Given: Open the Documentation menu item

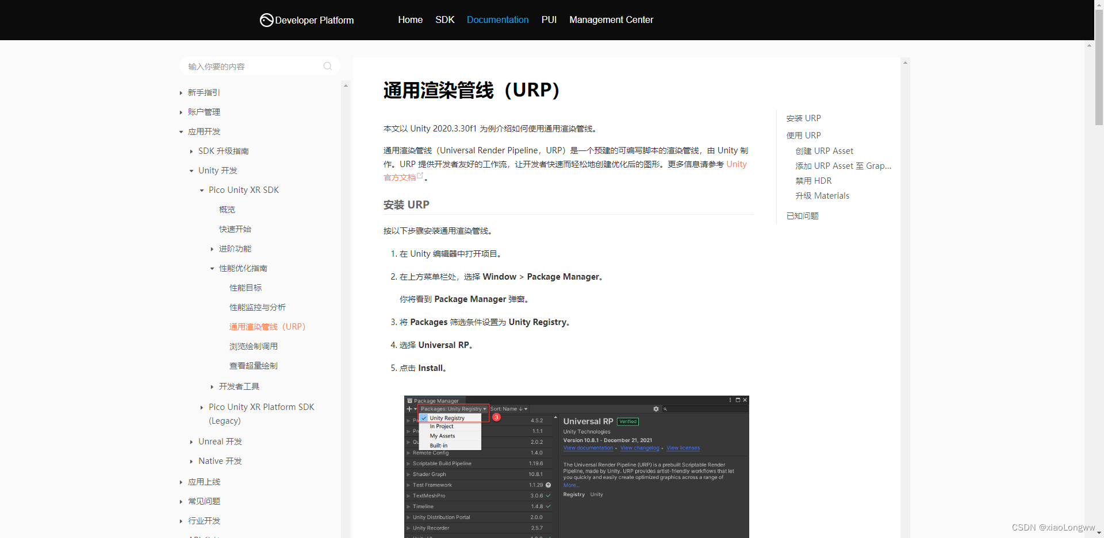Looking at the screenshot, I should [x=497, y=20].
